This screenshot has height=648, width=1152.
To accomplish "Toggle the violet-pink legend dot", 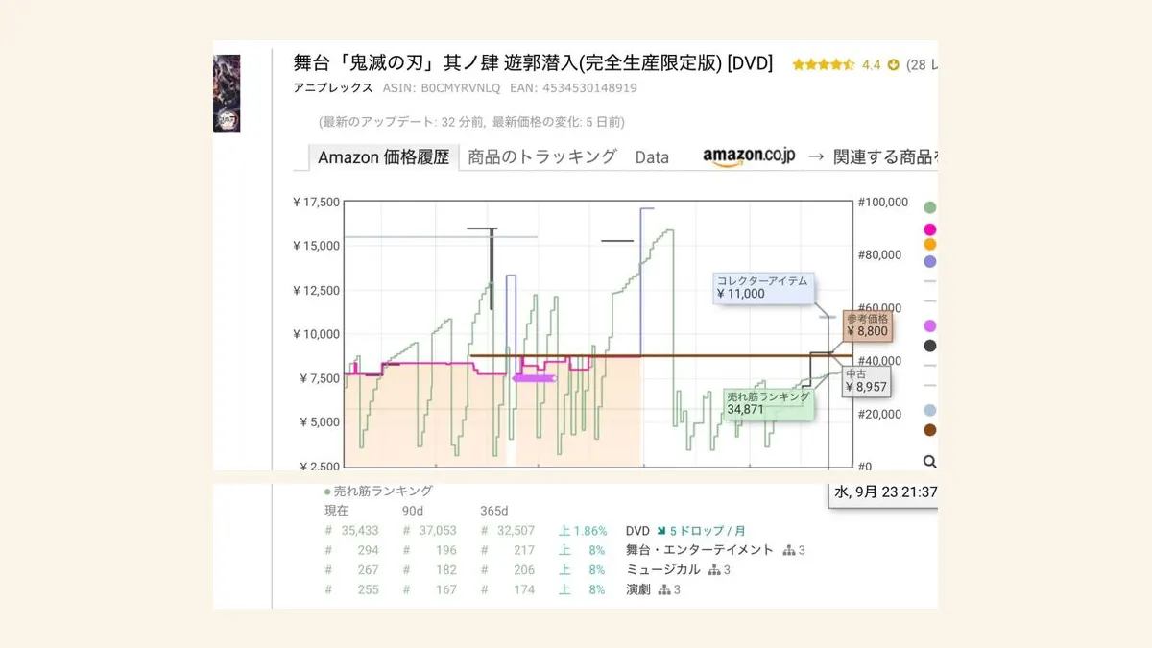I will [929, 326].
